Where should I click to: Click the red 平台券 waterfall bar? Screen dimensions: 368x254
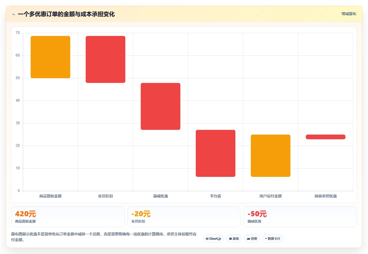[x=215, y=153]
